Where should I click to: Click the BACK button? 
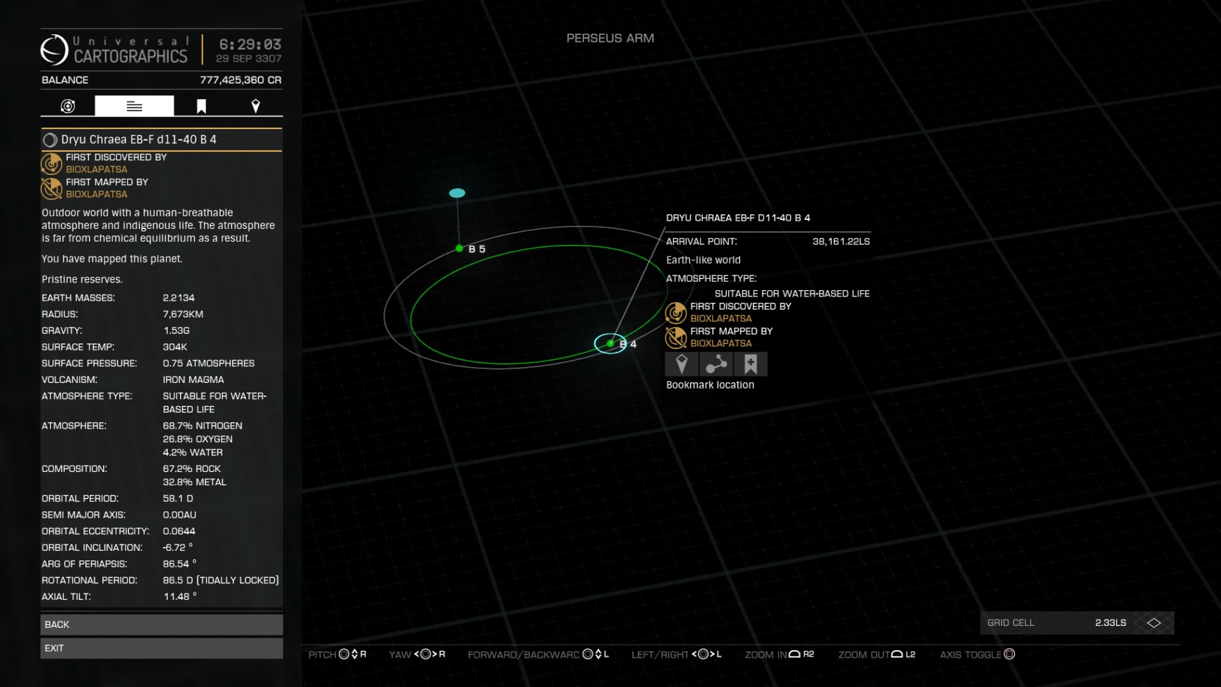point(162,625)
